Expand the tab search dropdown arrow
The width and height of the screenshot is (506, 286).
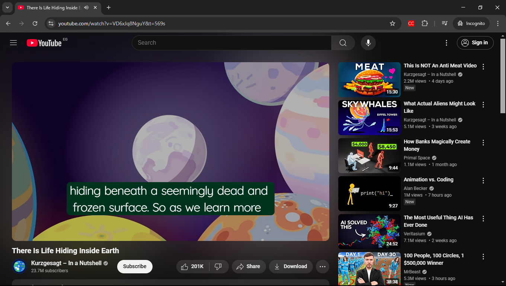point(7,7)
